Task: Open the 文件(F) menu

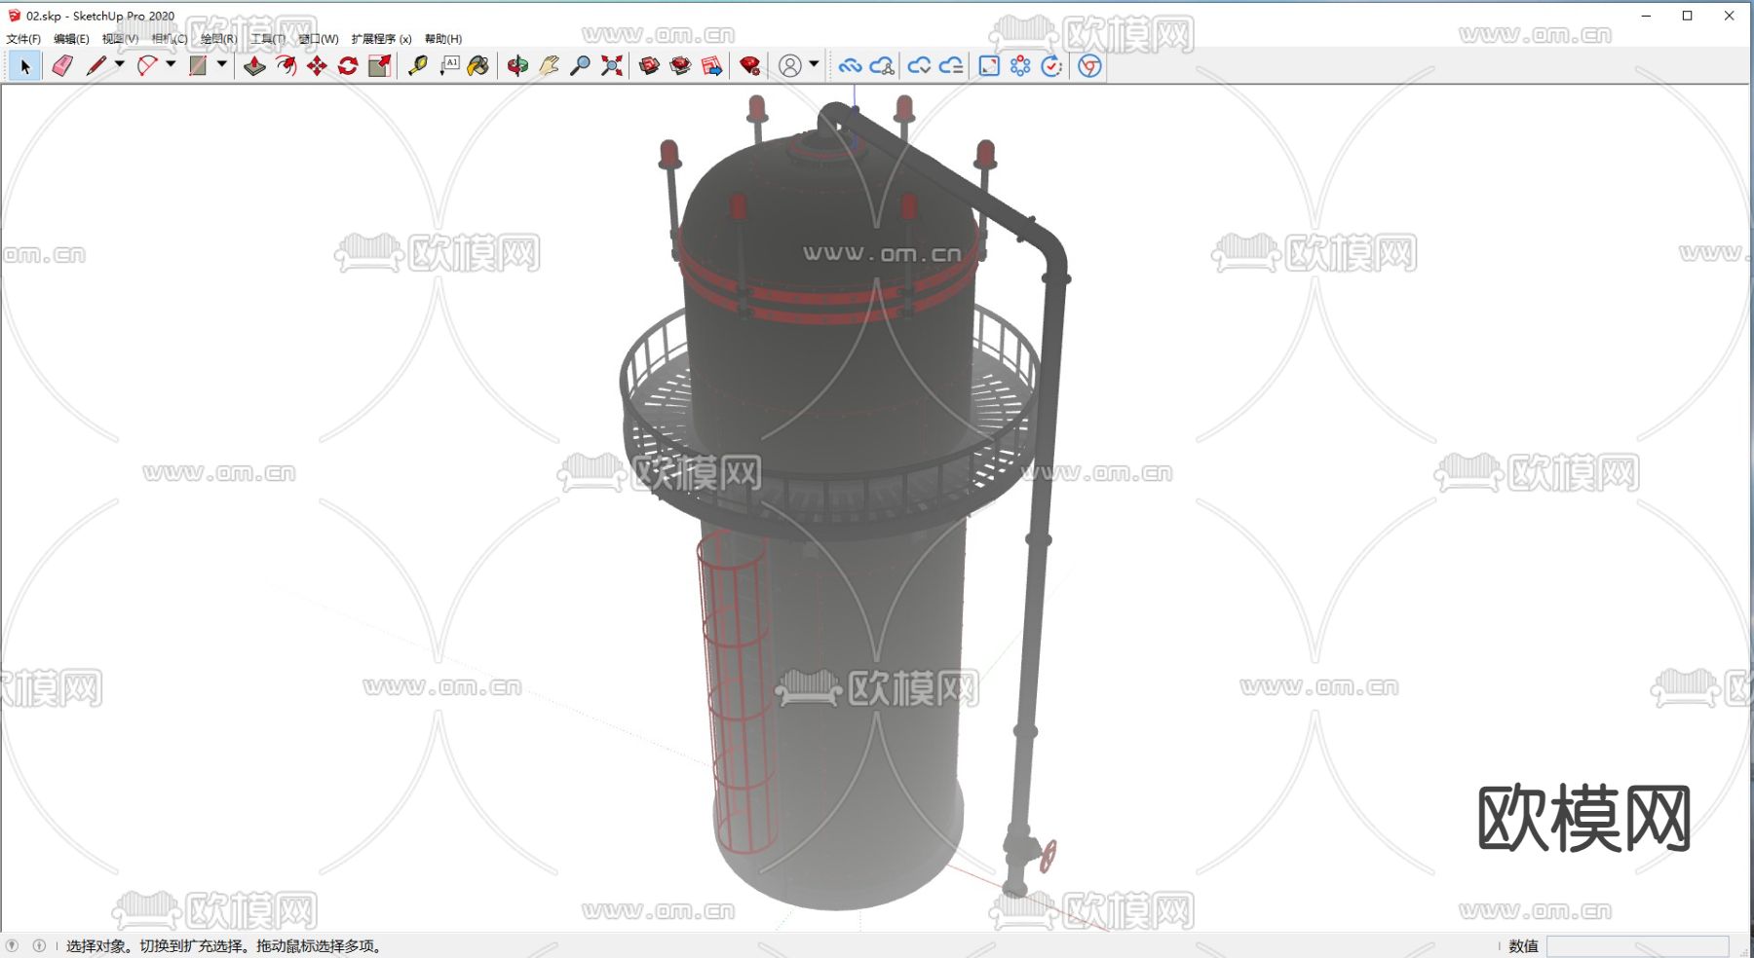Action: [23, 39]
